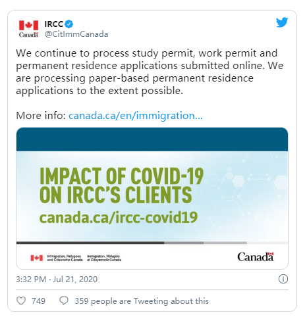Click the 749 likes count
Screen dimensions: 307x319
tap(38, 301)
